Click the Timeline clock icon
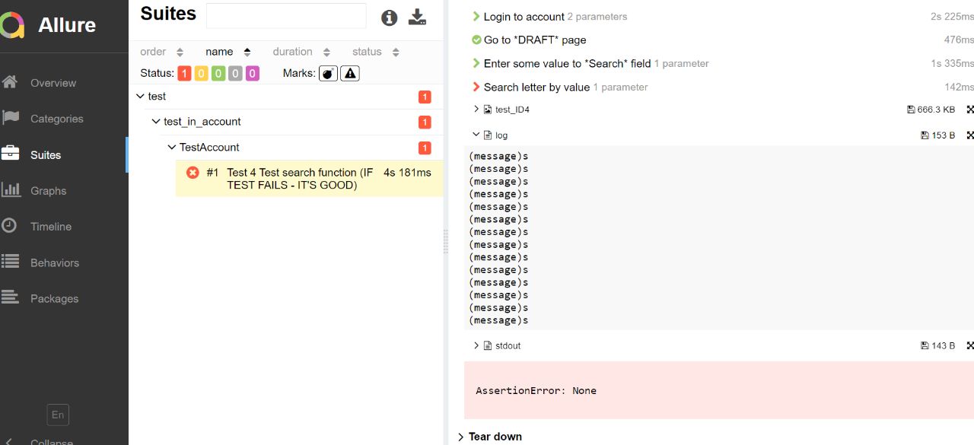This screenshot has height=445, width=974. click(x=9, y=226)
